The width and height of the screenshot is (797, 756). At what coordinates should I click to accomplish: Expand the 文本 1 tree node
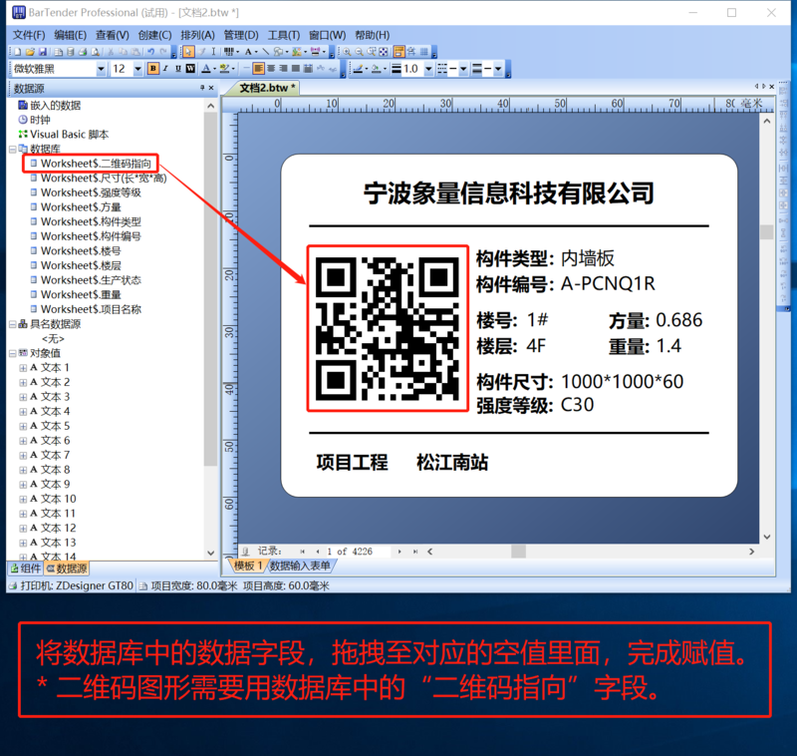coord(23,368)
